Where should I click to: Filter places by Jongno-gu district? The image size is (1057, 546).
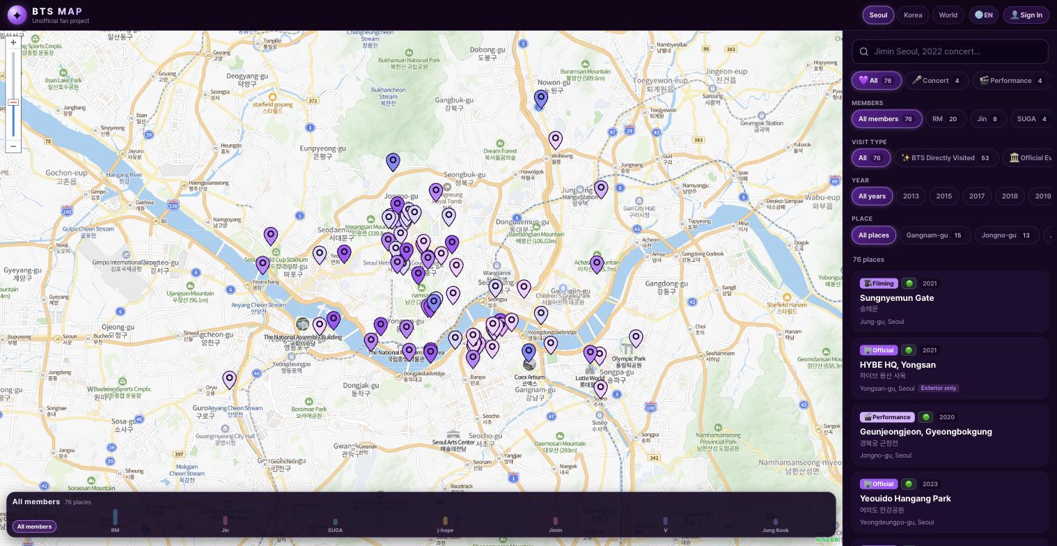point(1006,235)
